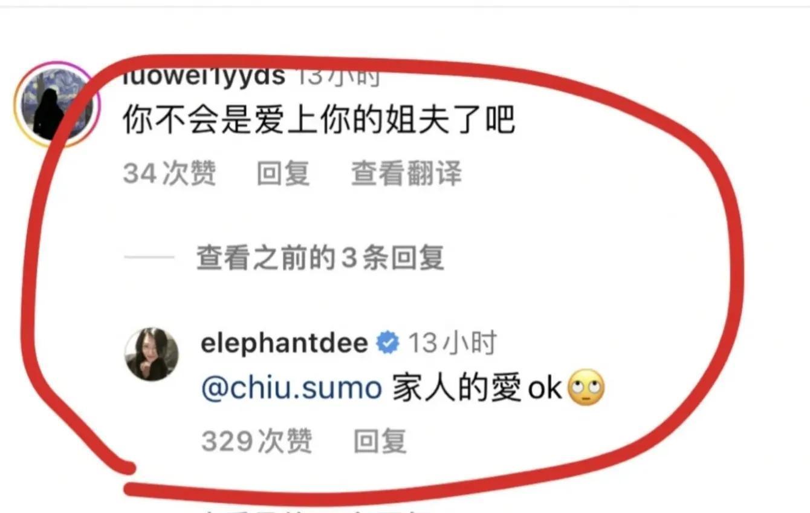This screenshot has width=810, height=513.
Task: Click 查看翻译 to translate the comment
Action: tap(406, 174)
